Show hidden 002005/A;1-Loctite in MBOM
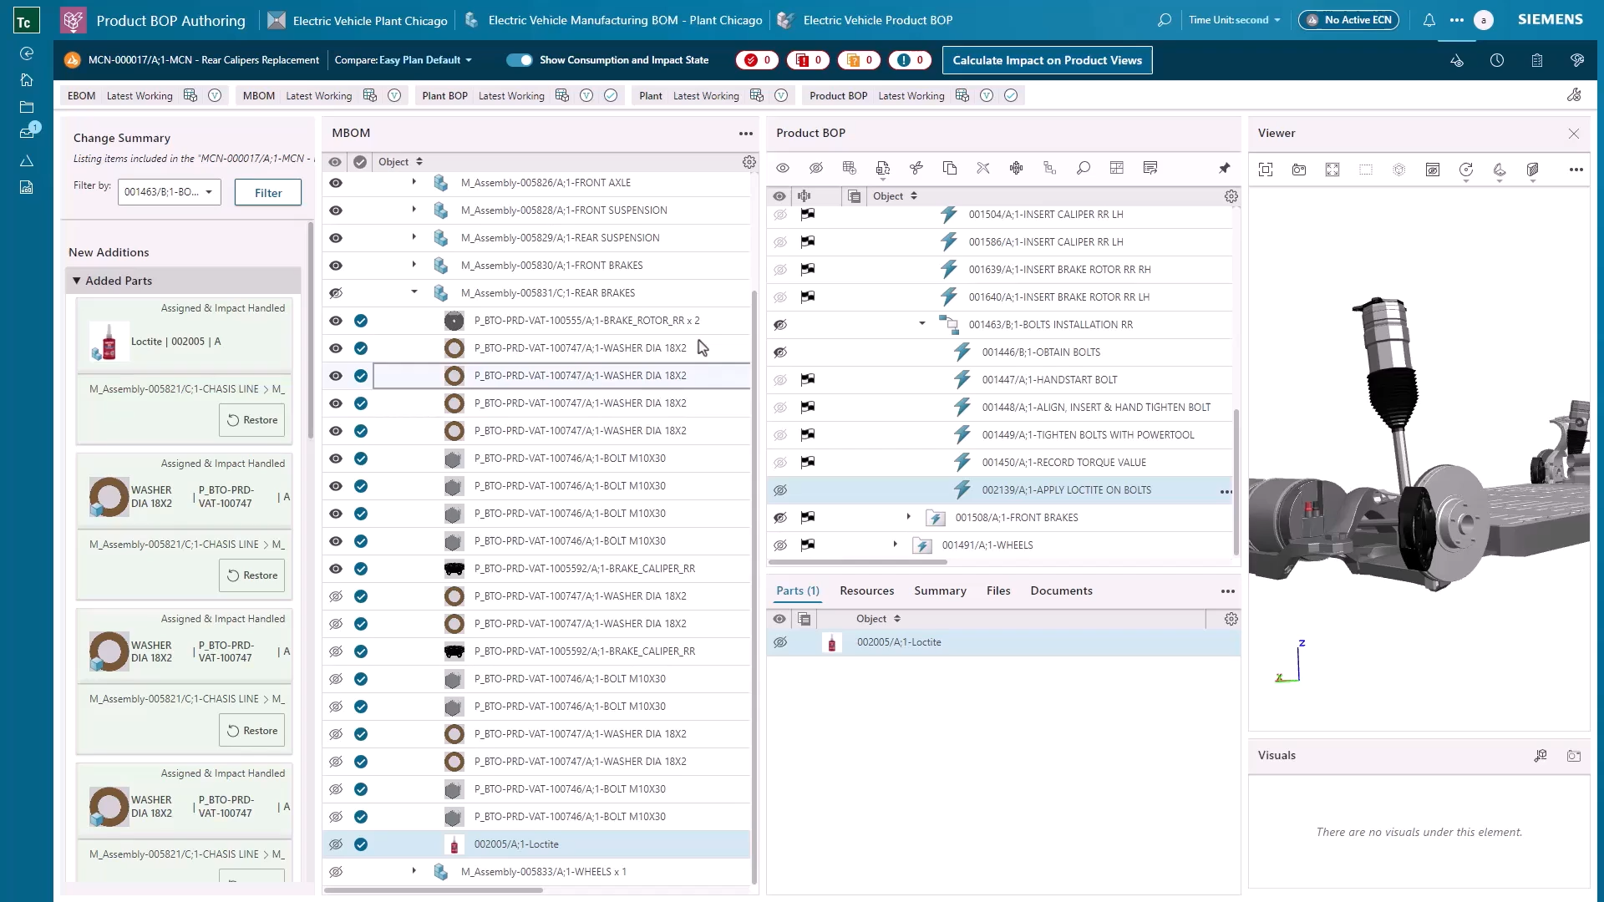The width and height of the screenshot is (1604, 902). coord(336,844)
